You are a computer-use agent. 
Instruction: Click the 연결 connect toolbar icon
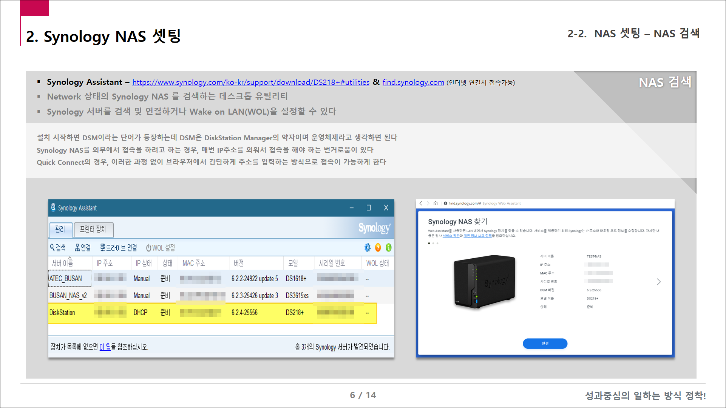[77, 248]
